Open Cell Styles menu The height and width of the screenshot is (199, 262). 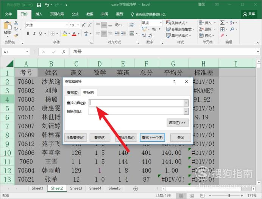click(178, 35)
